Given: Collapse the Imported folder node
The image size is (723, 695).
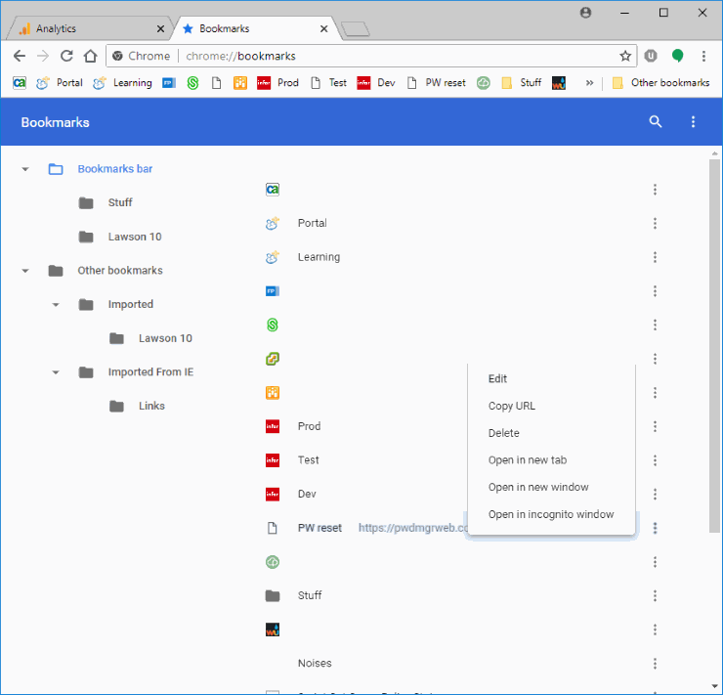Looking at the screenshot, I should click(x=56, y=305).
